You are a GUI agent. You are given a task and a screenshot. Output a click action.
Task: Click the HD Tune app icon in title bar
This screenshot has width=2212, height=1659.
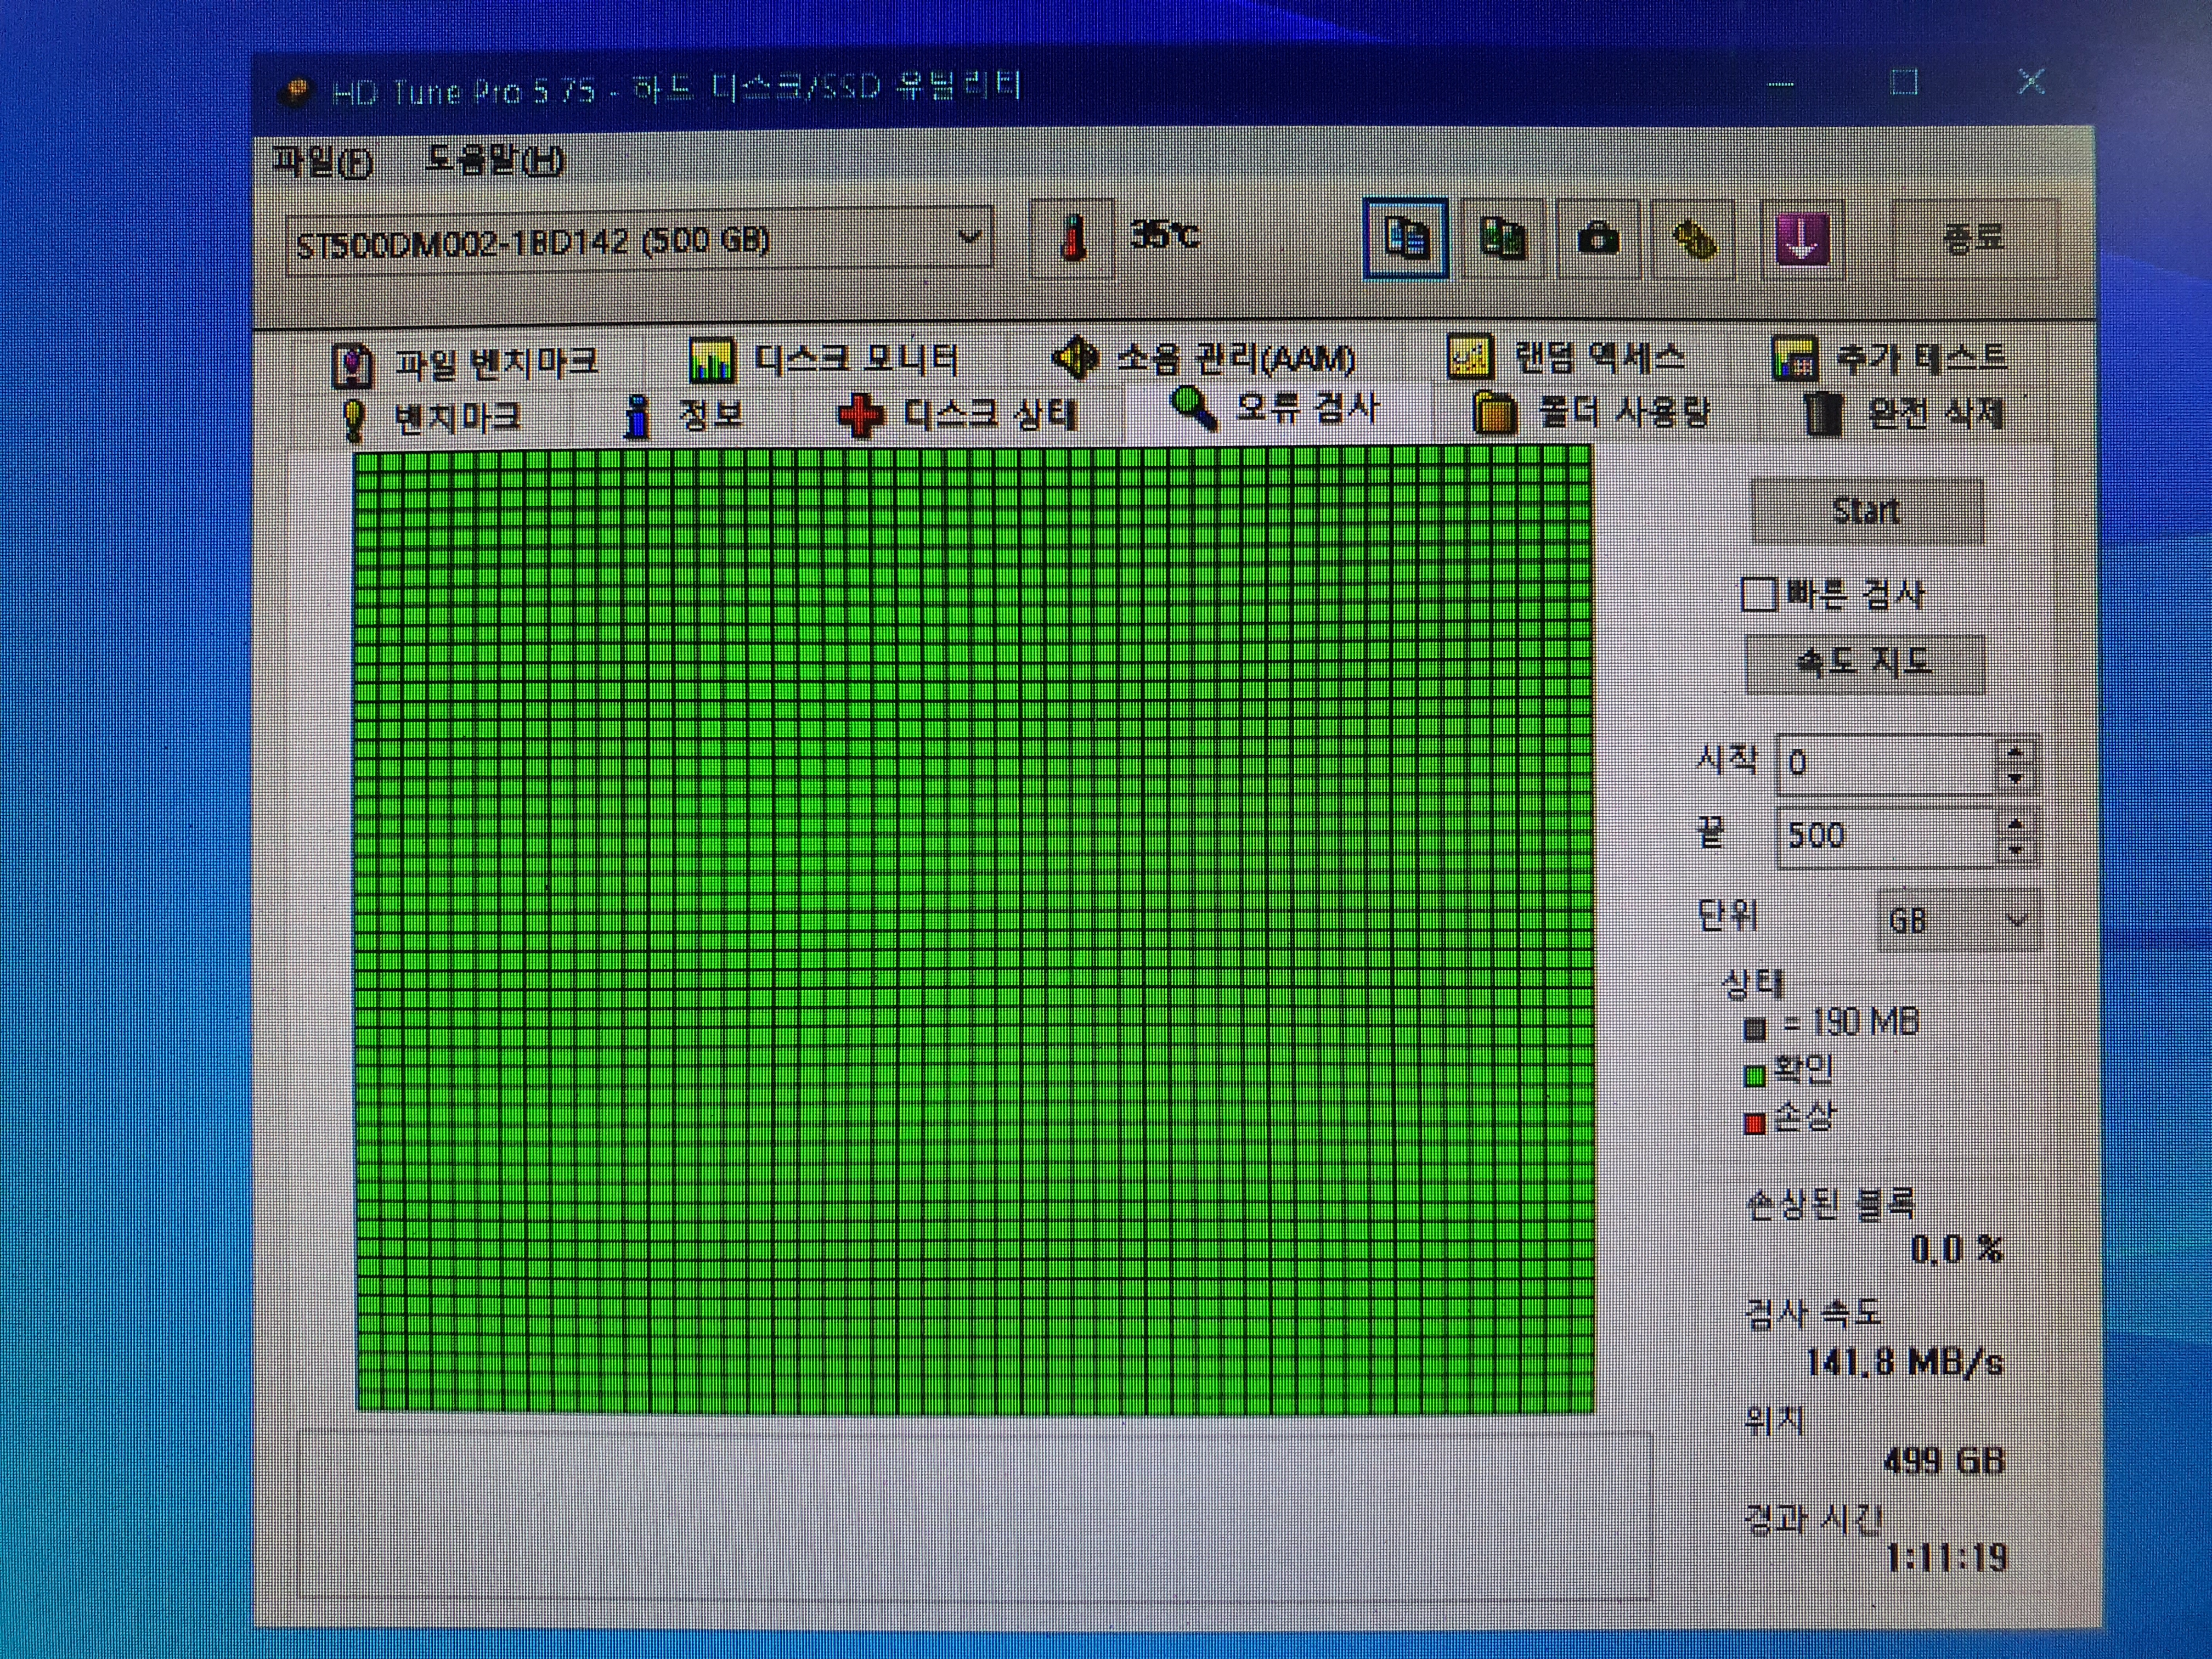pyautogui.click(x=296, y=93)
